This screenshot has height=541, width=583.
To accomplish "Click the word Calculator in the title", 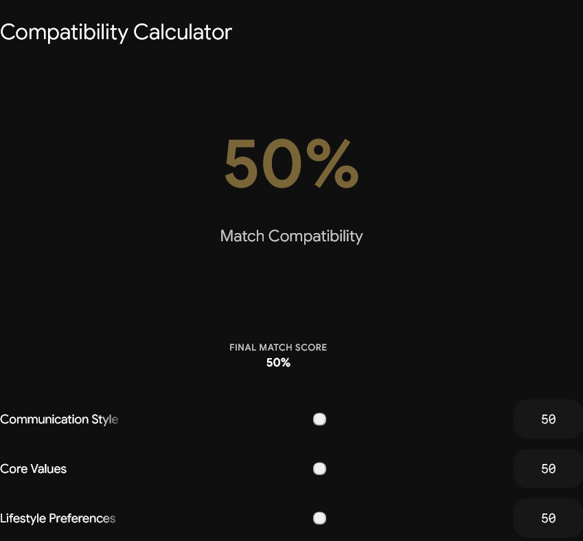I will pyautogui.click(x=183, y=32).
